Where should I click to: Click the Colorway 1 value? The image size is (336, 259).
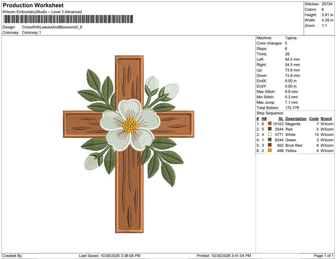click(x=31, y=32)
